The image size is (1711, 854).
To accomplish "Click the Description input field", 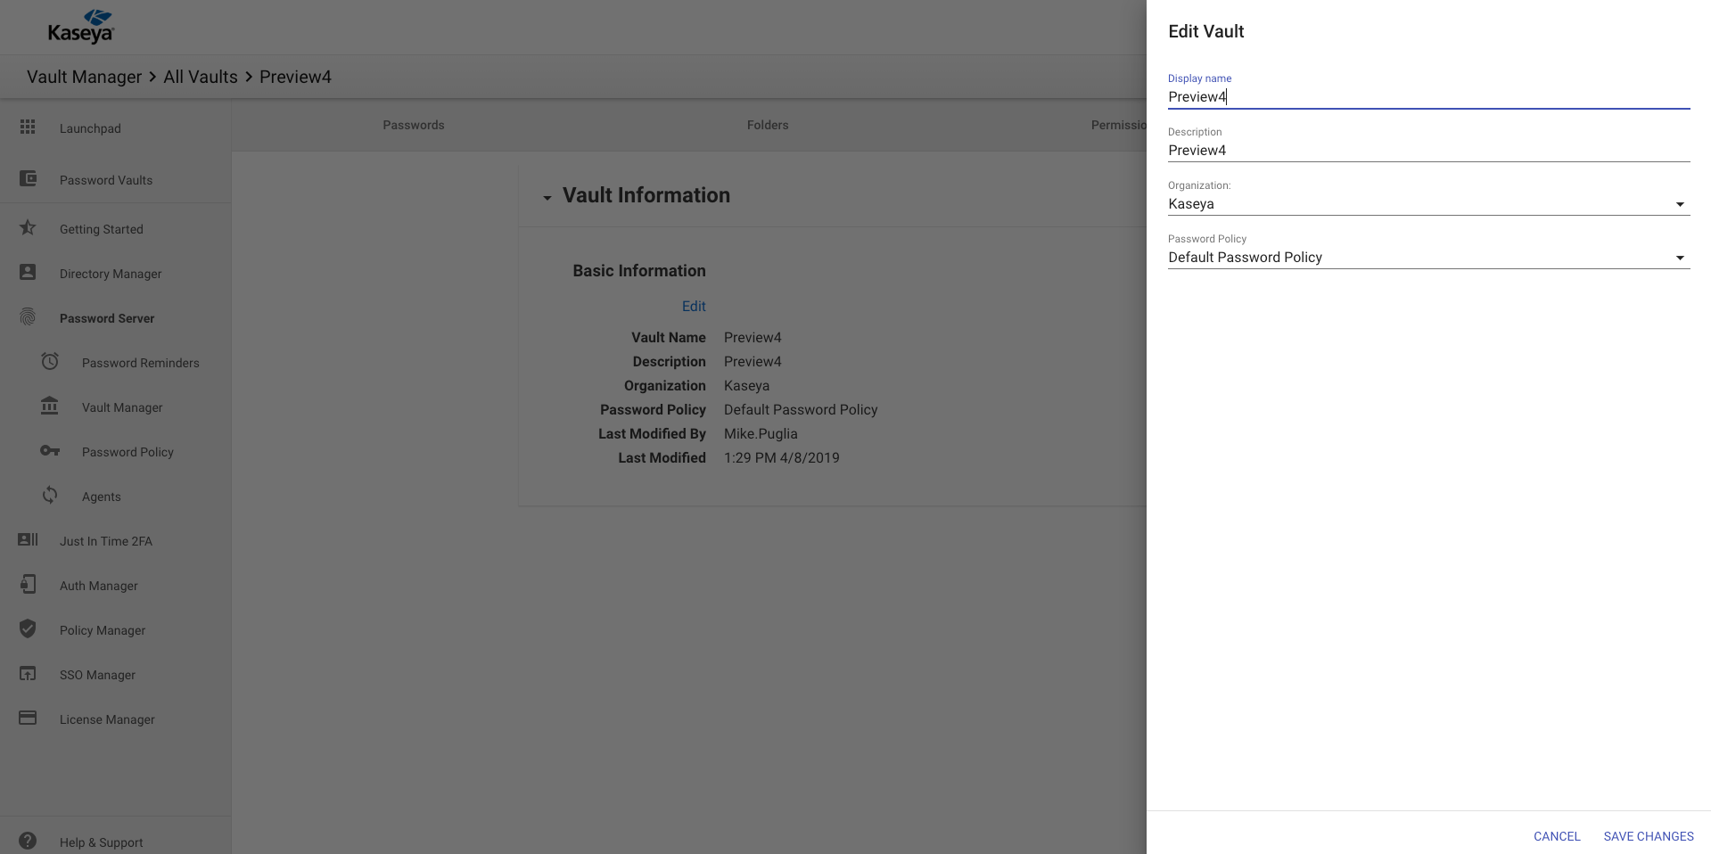I will (x=1428, y=150).
